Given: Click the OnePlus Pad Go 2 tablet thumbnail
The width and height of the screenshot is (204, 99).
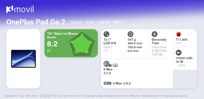Looking at the screenshot, I should [x=24, y=59].
